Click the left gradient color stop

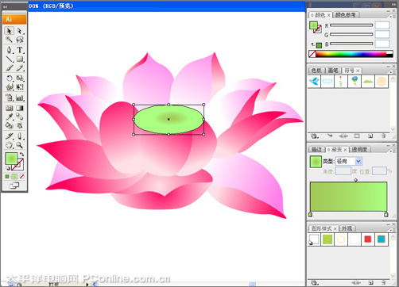[x=311, y=214]
